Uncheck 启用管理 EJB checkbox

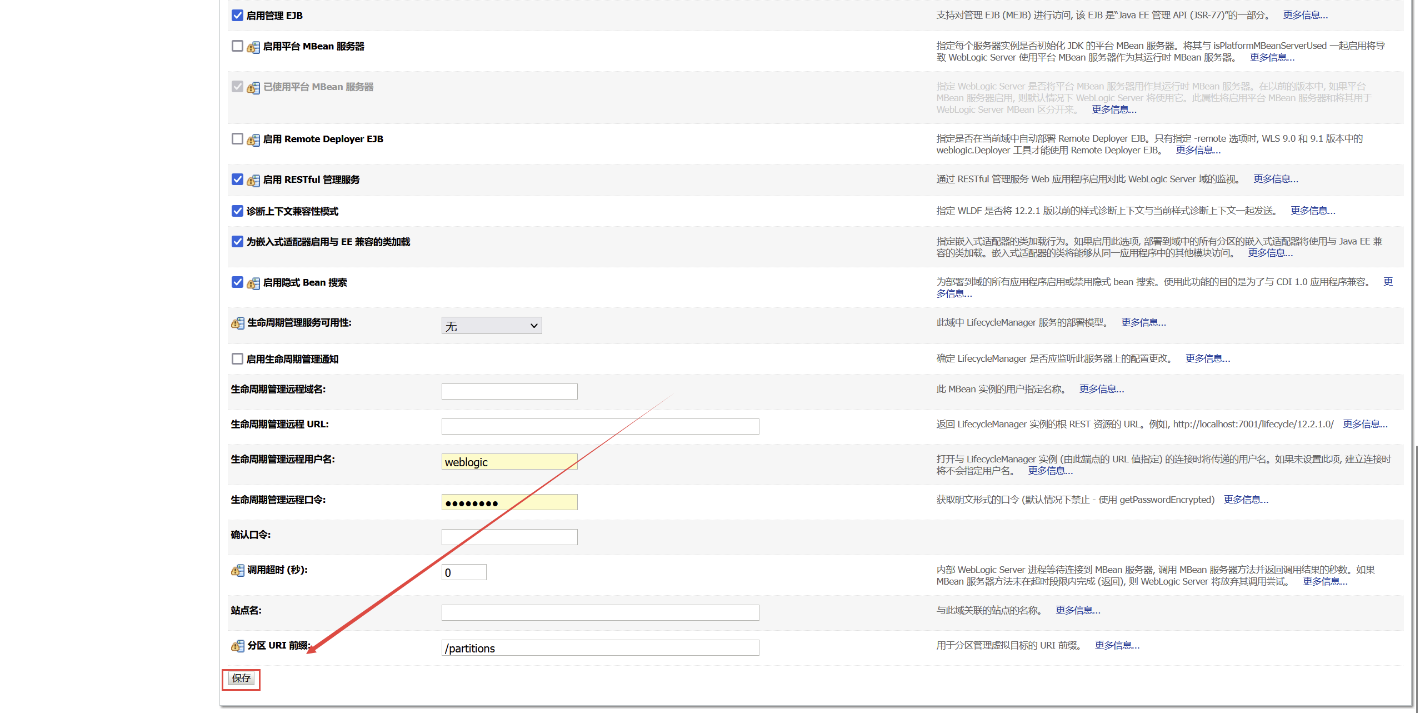tap(237, 15)
